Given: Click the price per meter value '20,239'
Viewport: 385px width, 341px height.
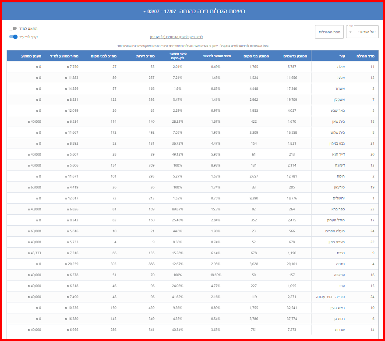Looking at the screenshot, I should (72, 264).
